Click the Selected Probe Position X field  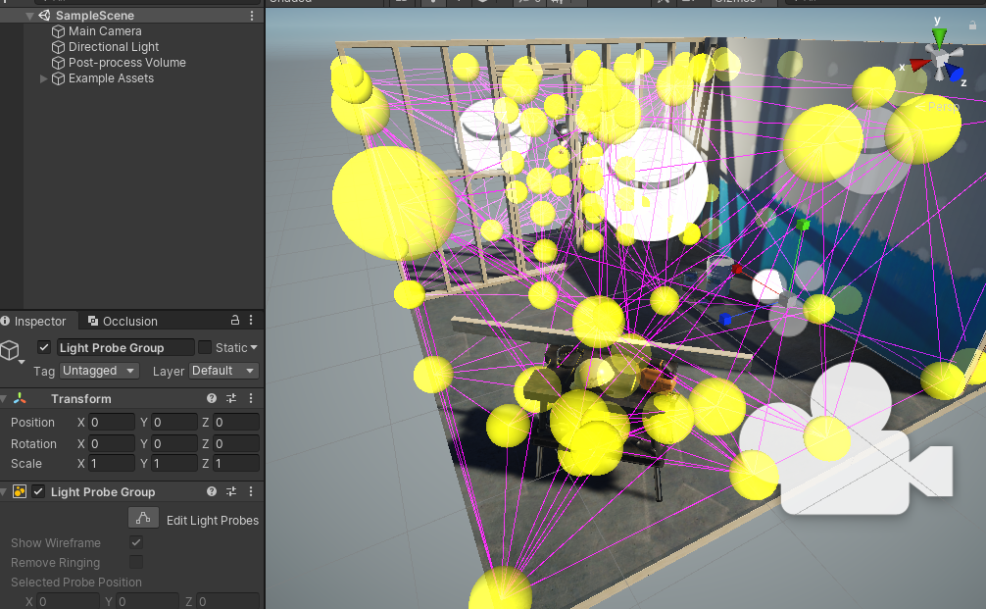[x=68, y=601]
